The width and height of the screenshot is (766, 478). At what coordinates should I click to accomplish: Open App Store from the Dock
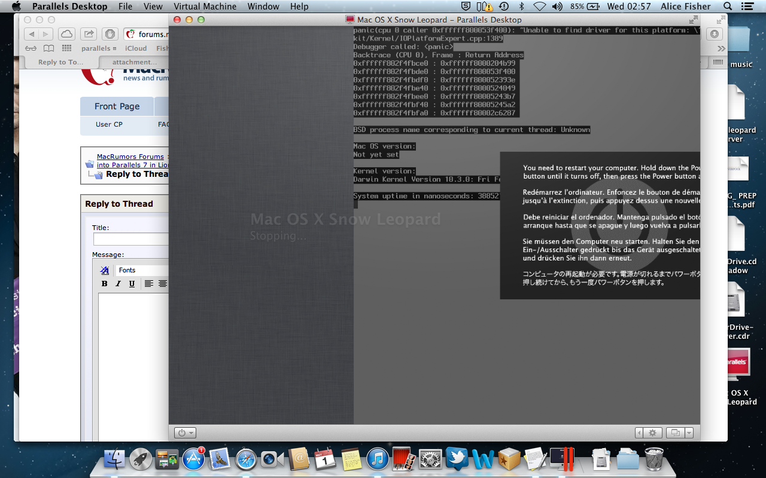pos(193,459)
